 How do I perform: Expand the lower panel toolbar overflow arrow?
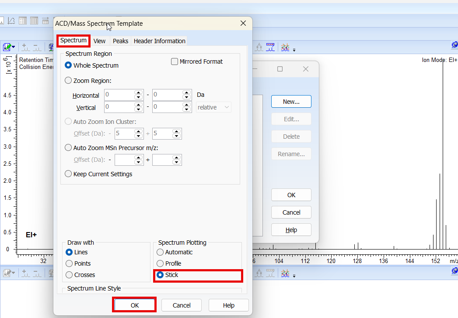[294, 276]
